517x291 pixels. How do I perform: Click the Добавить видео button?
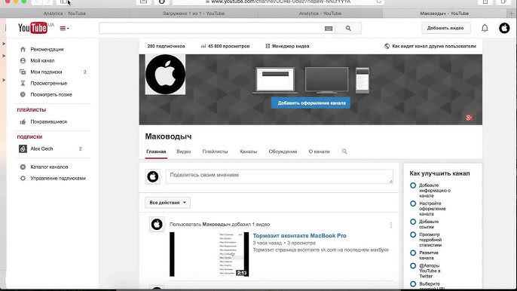[x=445, y=28]
